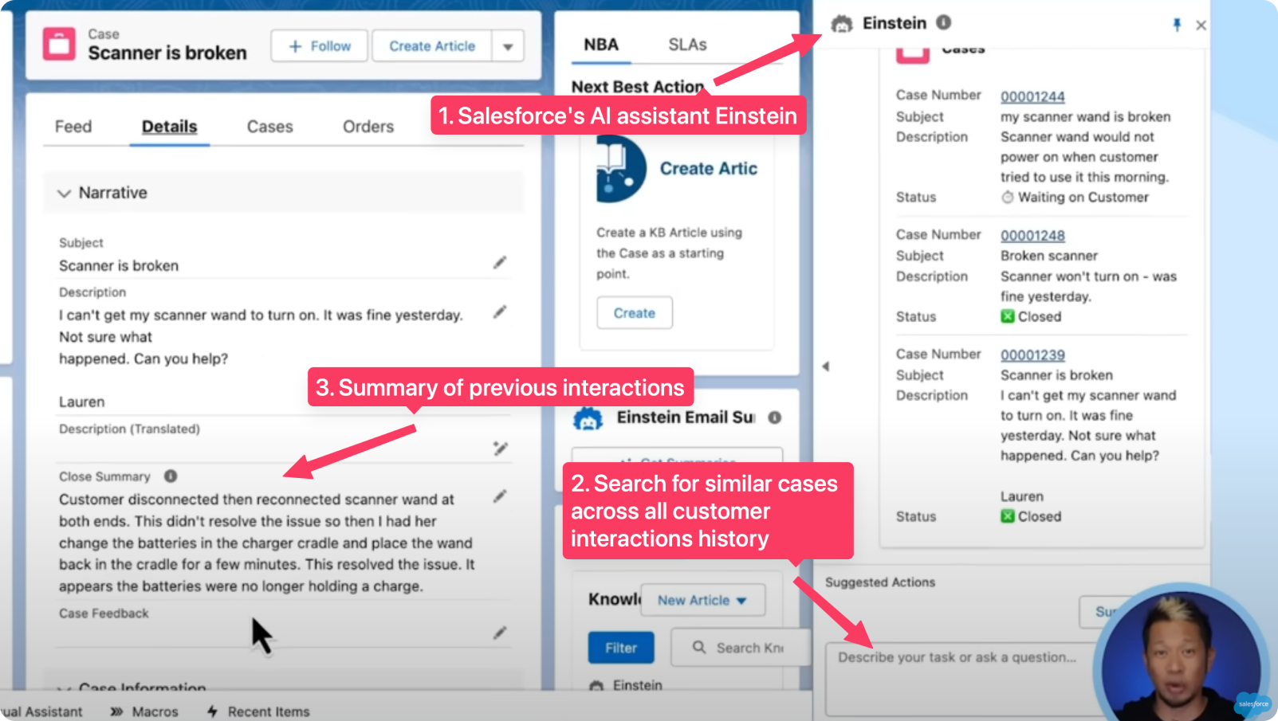Edit the Description field pencil icon
1278x721 pixels.
(500, 312)
